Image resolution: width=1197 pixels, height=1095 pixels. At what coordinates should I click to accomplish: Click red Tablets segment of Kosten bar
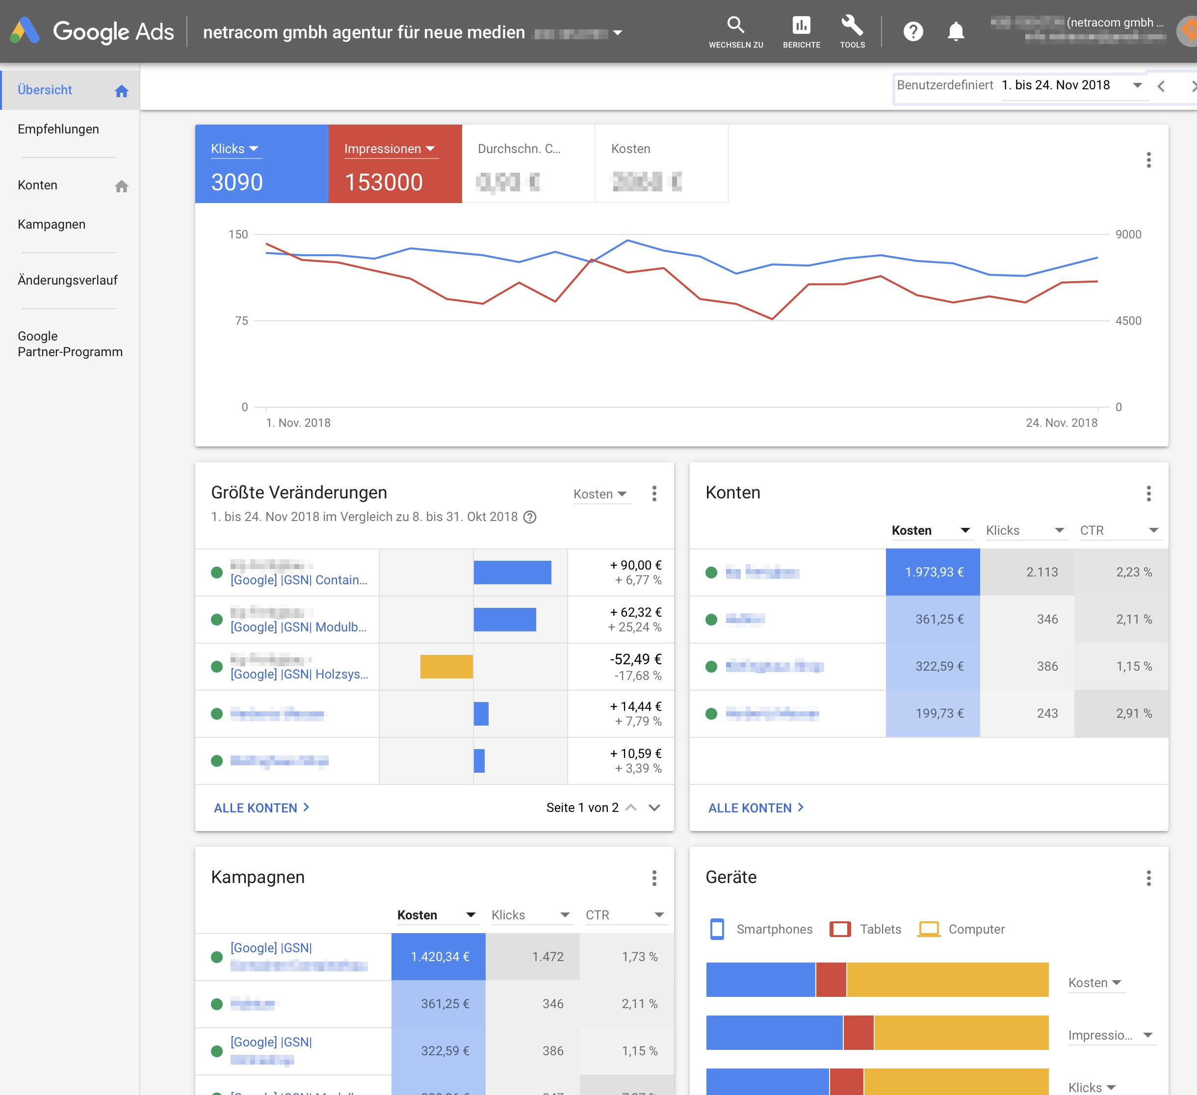coord(831,980)
